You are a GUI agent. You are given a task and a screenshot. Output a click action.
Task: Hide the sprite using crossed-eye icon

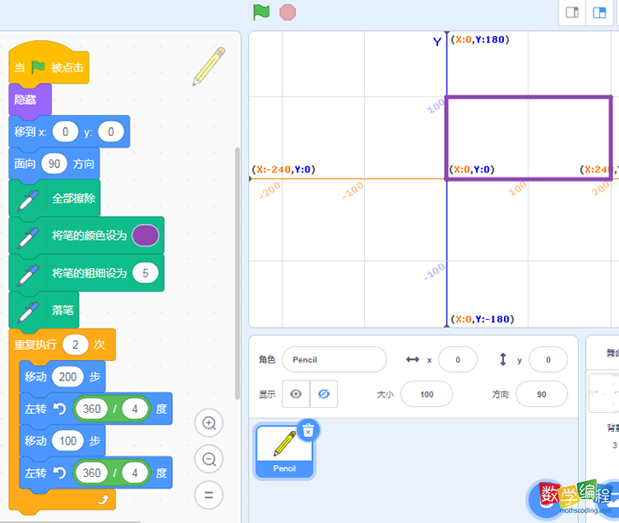(x=323, y=394)
